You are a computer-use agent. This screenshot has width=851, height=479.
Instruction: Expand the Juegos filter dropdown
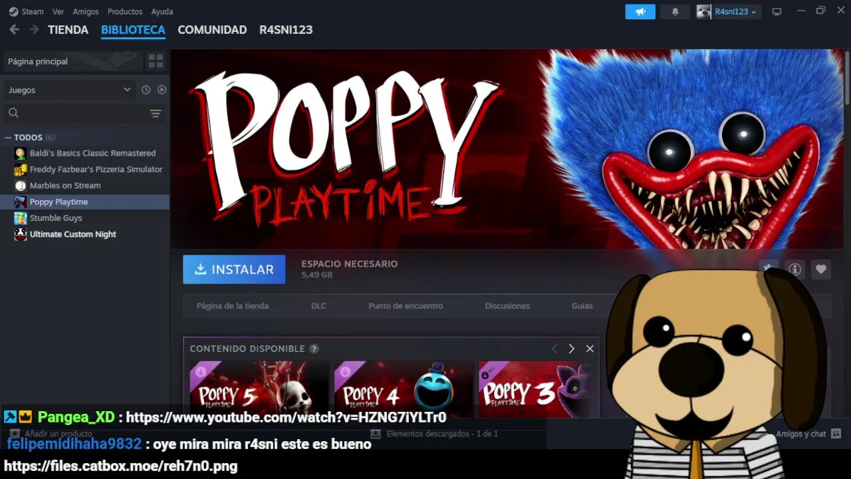[69, 90]
